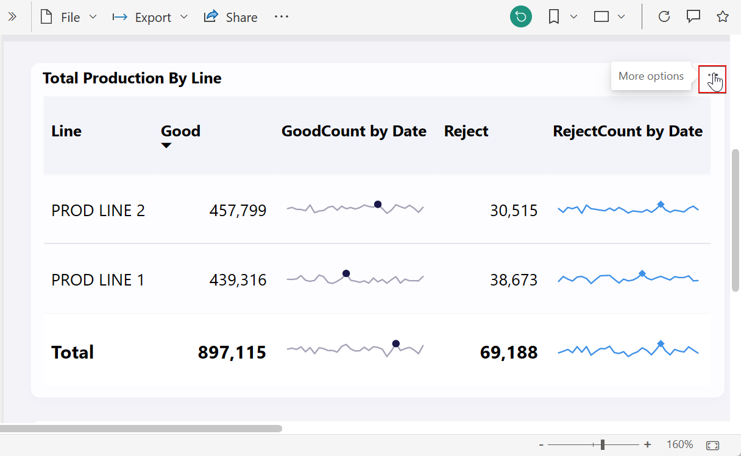Expand the View options dropdown chevron
Image resolution: width=741 pixels, height=456 pixels.
(x=621, y=17)
